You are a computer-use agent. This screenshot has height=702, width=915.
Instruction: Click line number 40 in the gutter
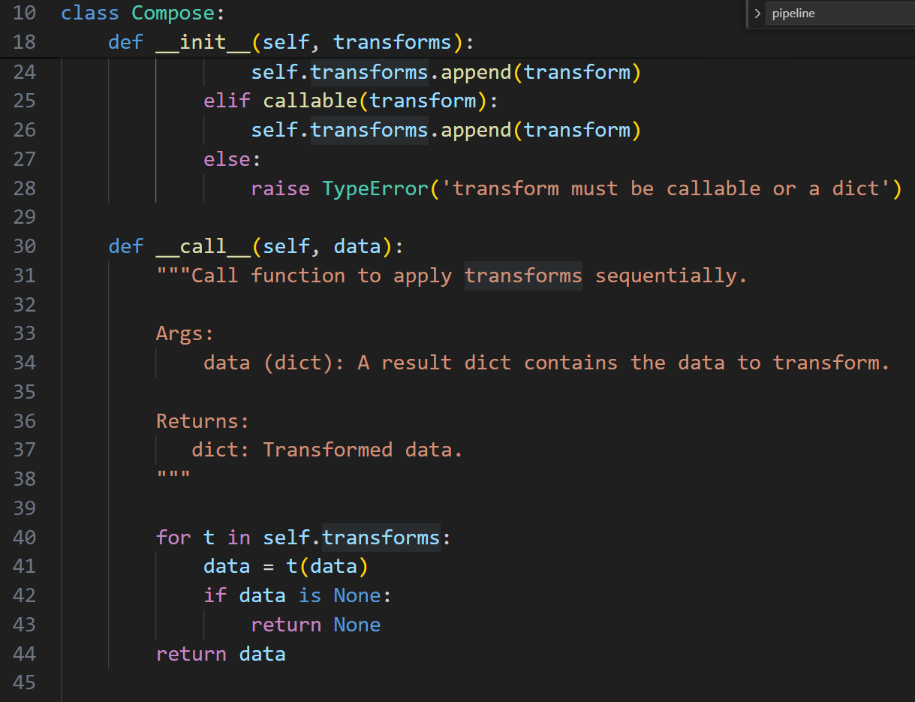click(25, 538)
